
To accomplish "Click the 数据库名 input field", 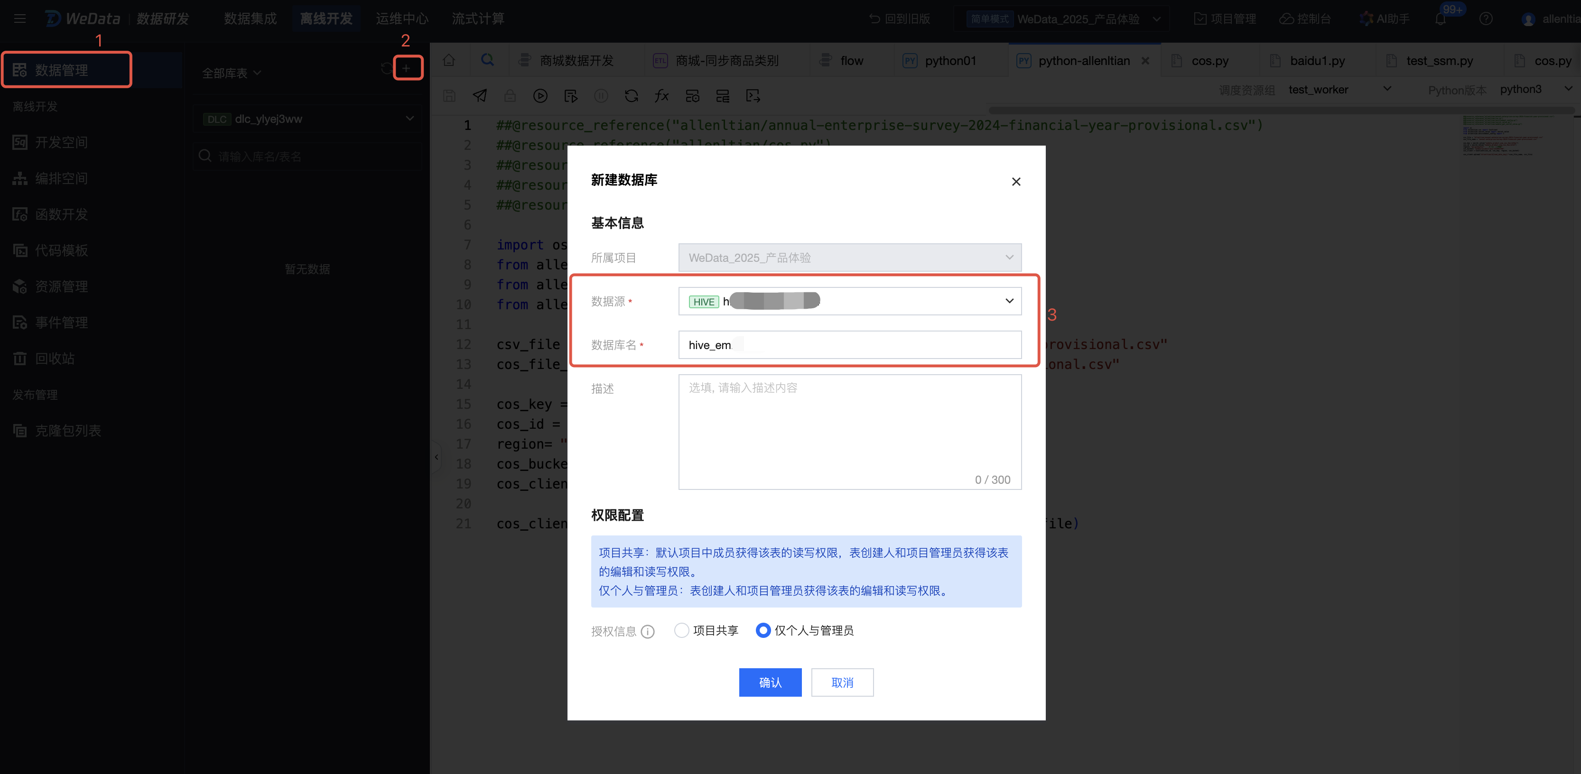I will coord(849,345).
